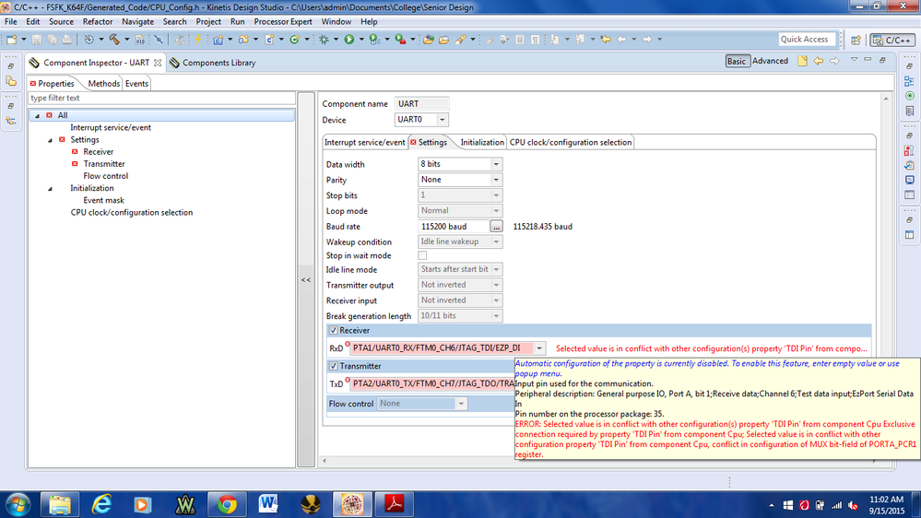921x518 pixels.
Task: Open Internet Explorer from the taskbar
Action: tap(101, 504)
